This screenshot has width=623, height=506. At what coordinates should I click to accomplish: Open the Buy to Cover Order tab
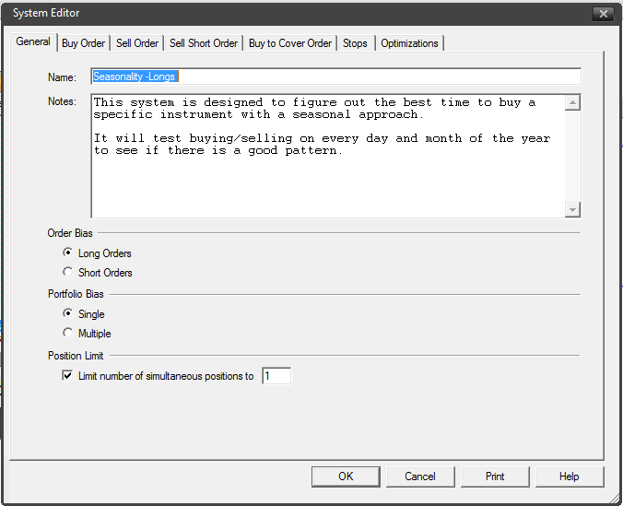point(290,43)
